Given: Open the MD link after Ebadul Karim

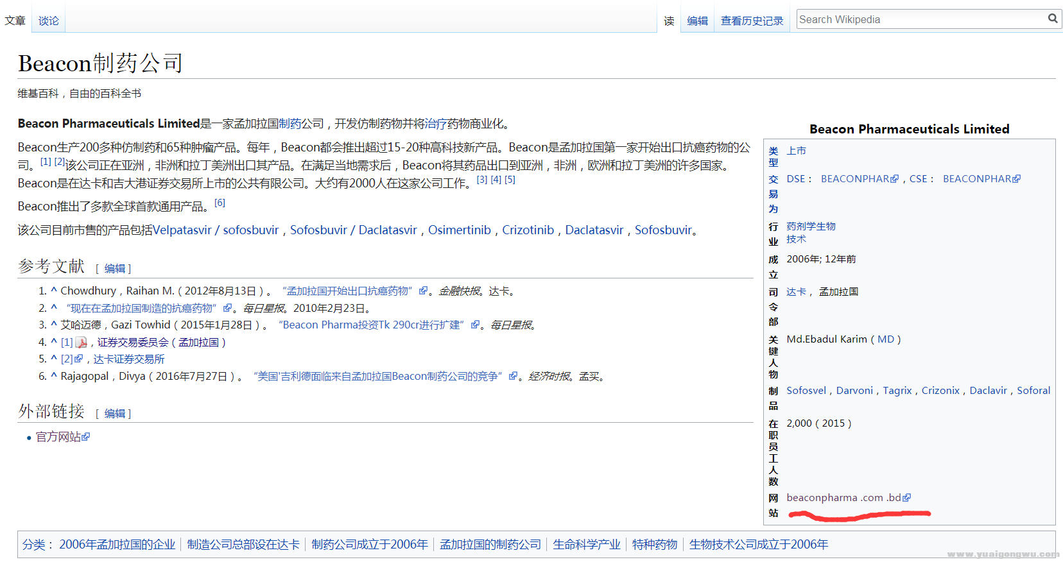Looking at the screenshot, I should point(886,339).
